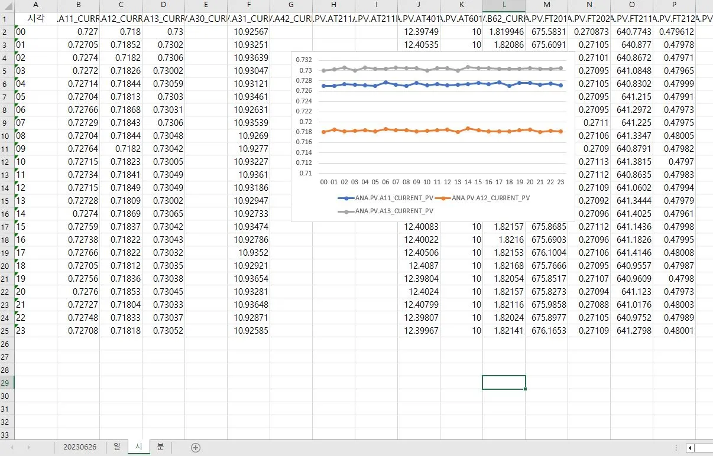Select the chart's horizontal axis showing hours 00-23
713x456 pixels.
440,183
